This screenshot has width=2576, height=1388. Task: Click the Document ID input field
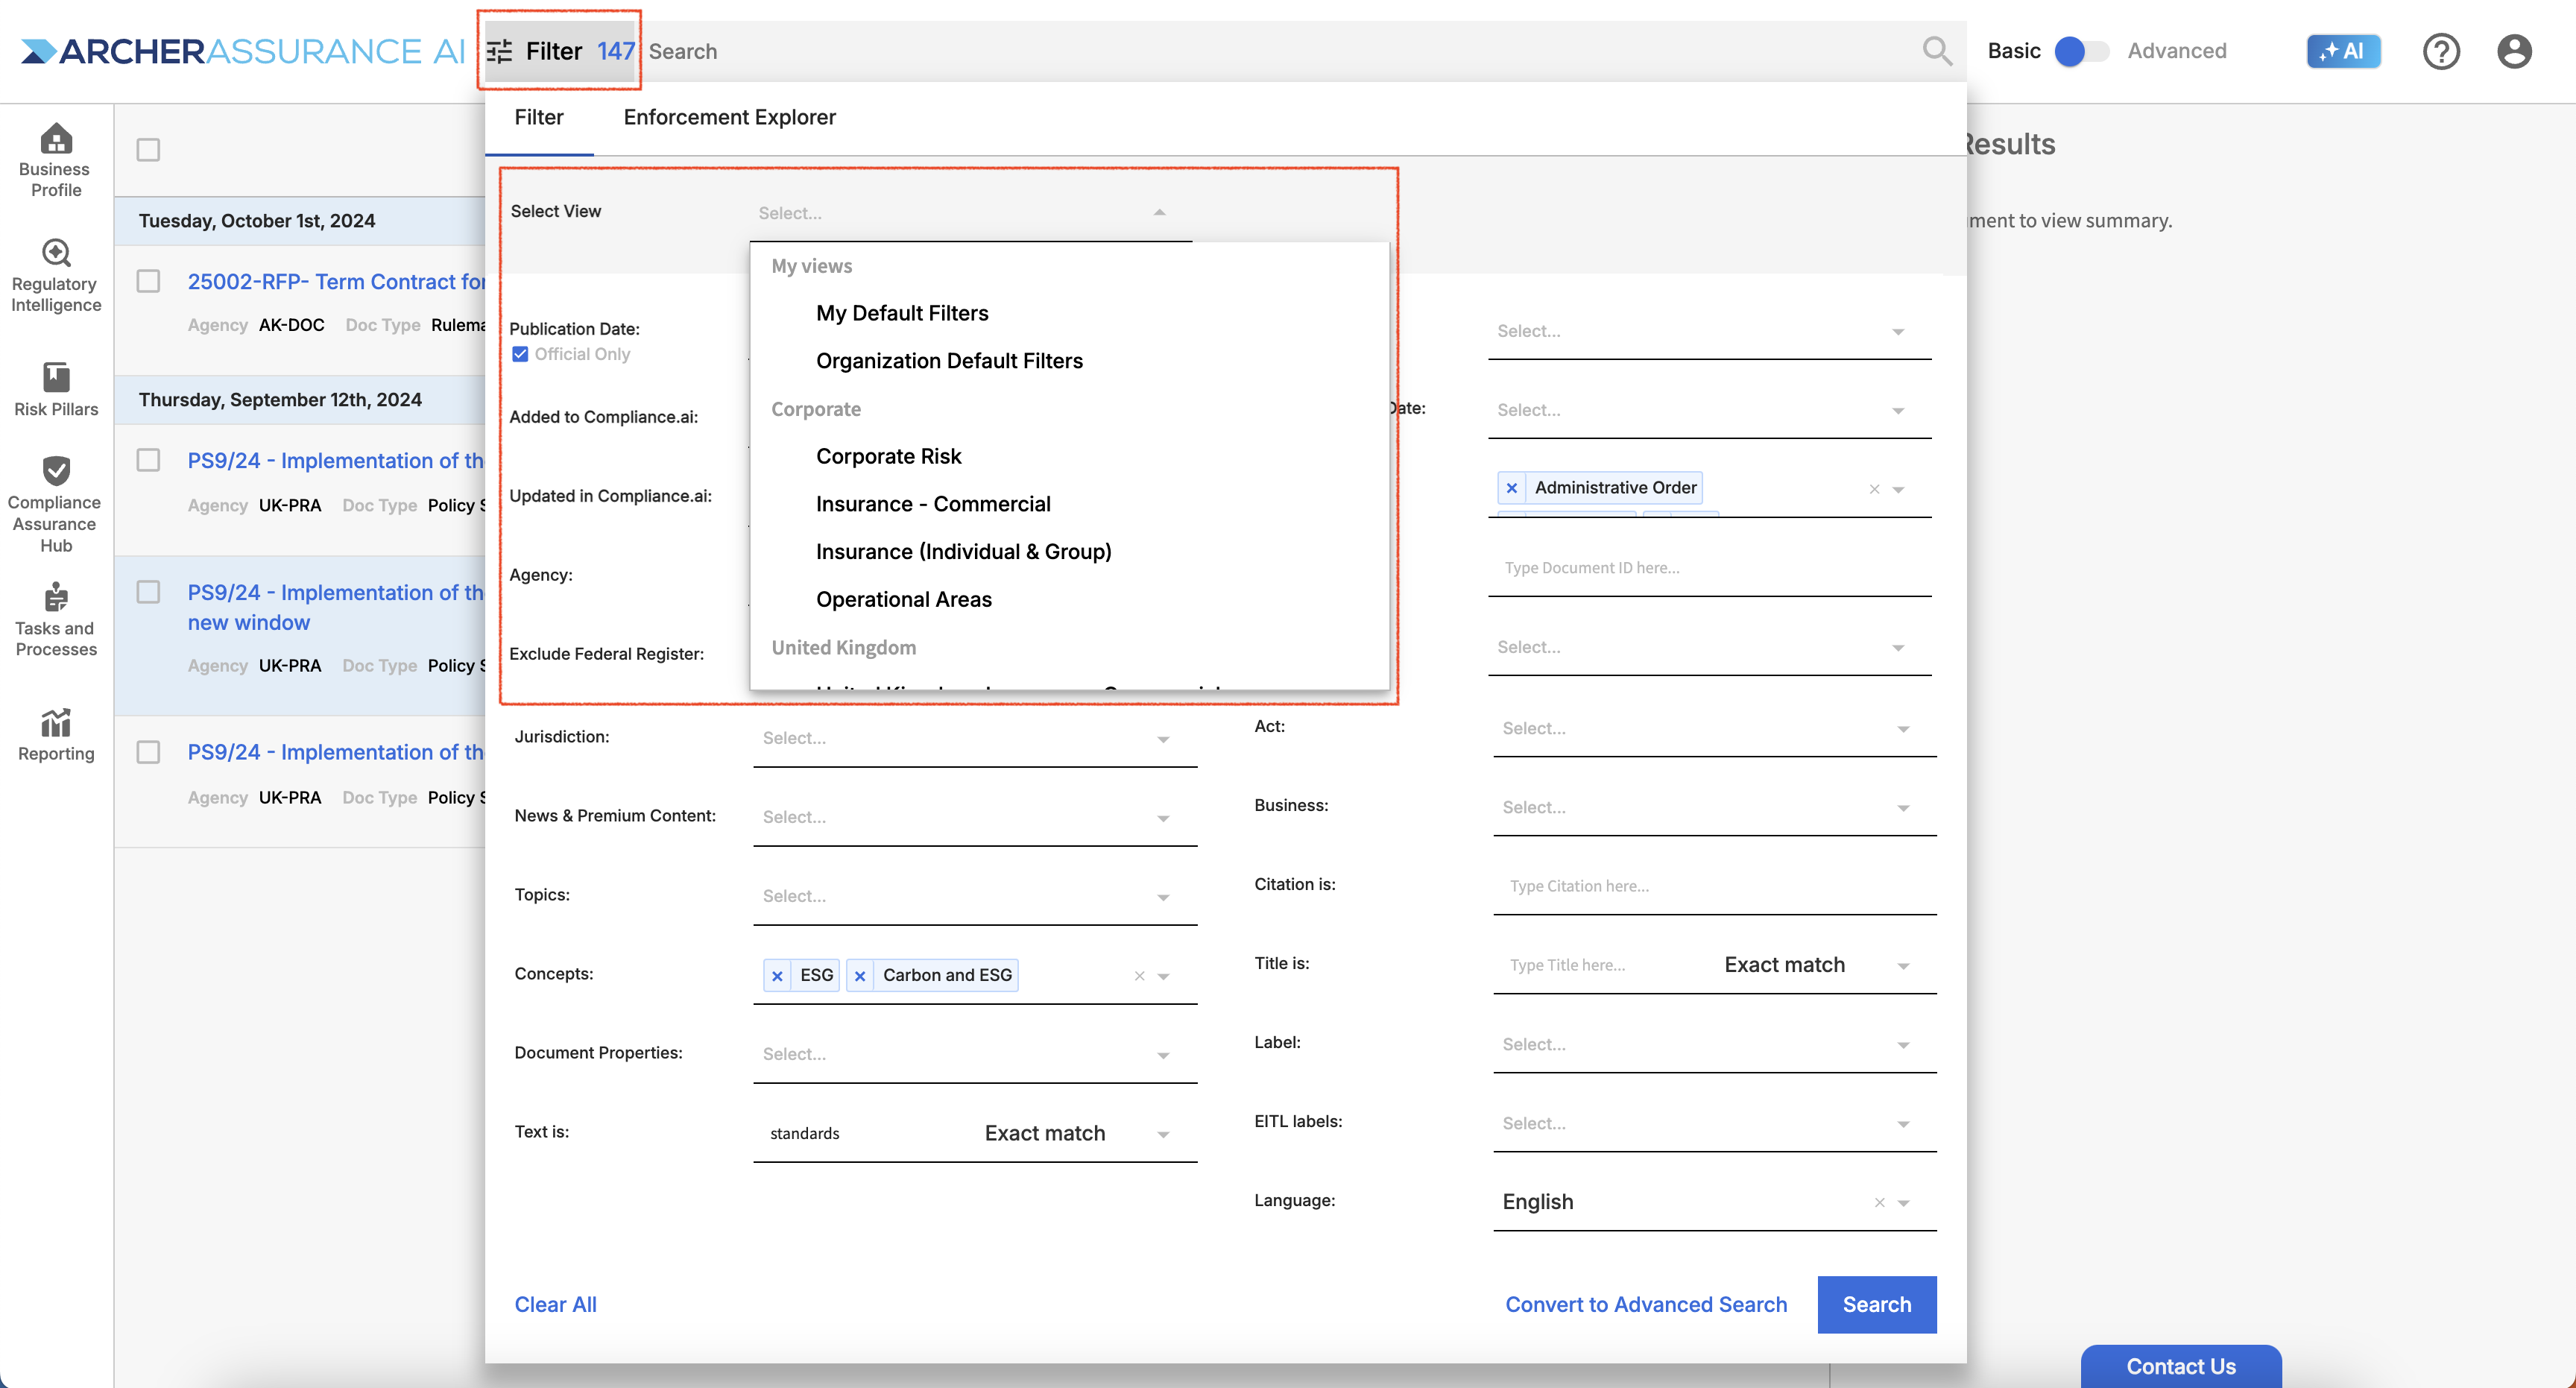(1710, 569)
